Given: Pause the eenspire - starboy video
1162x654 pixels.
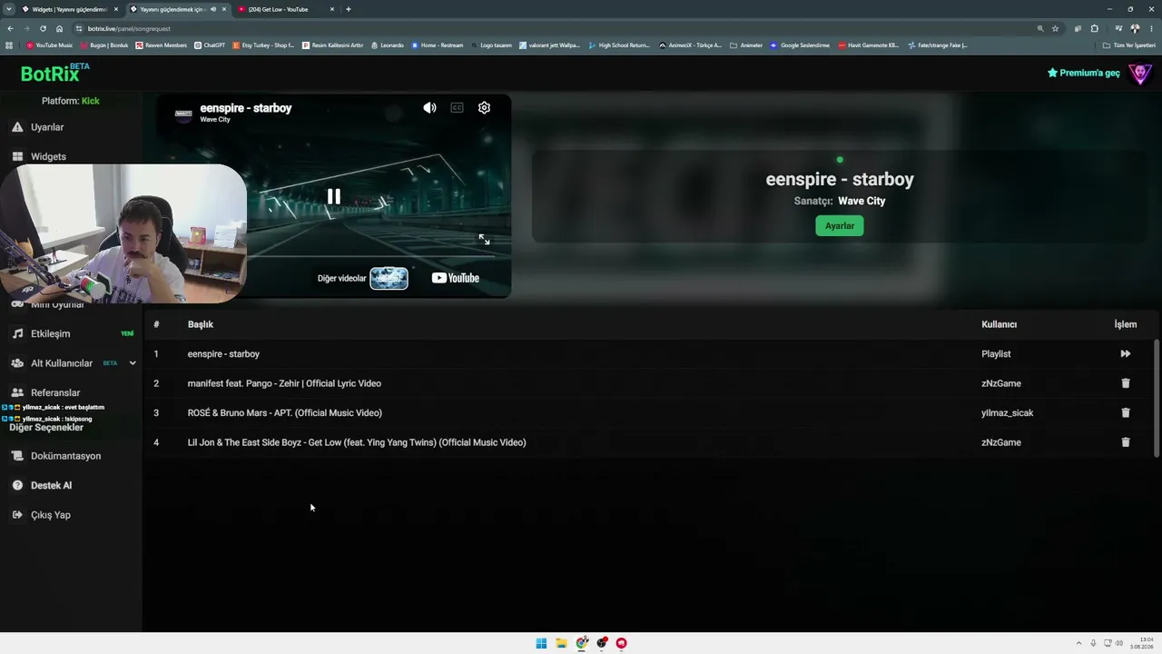Looking at the screenshot, I should pyautogui.click(x=334, y=196).
